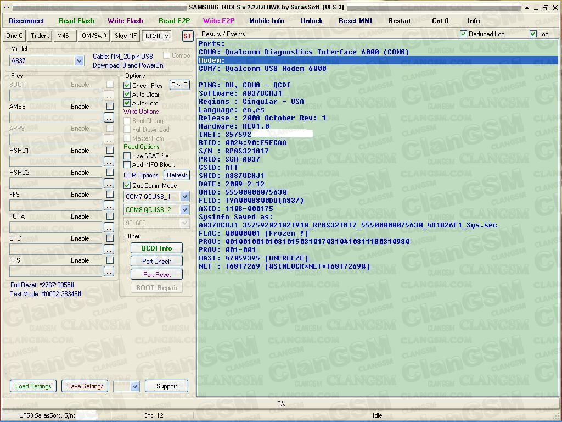Enable Add INFO Block option
The height and width of the screenshot is (422, 562).
click(x=127, y=165)
